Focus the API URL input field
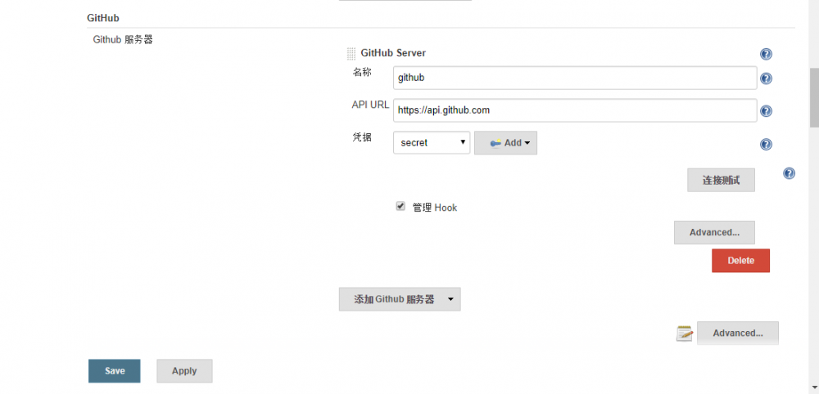This screenshot has height=394, width=819. pos(575,110)
